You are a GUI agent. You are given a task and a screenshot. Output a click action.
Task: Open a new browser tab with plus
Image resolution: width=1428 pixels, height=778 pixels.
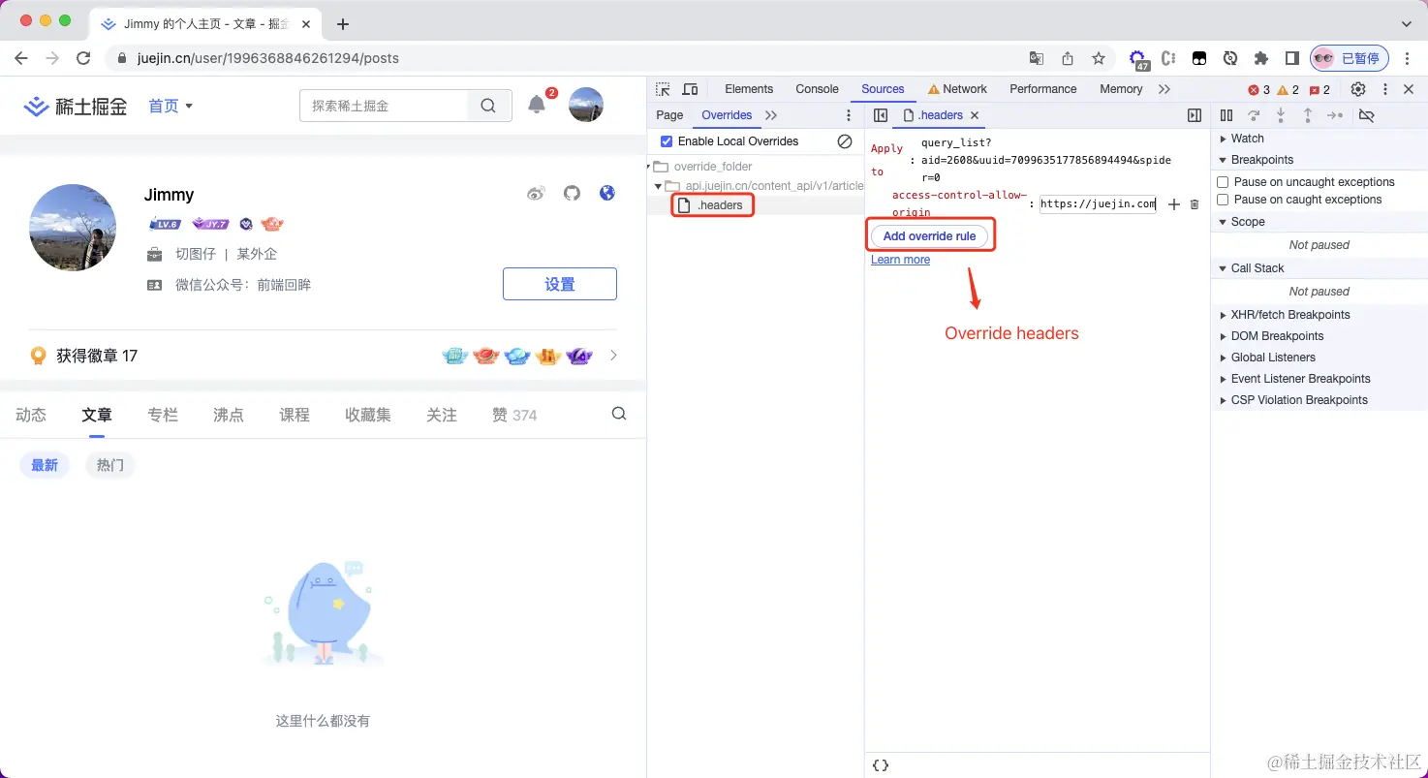(x=342, y=24)
